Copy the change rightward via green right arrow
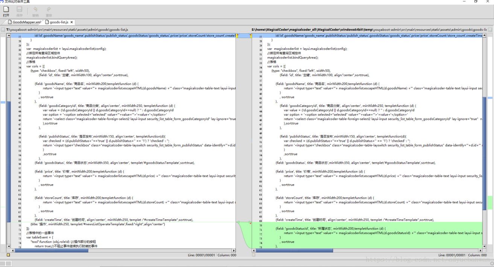Viewport: 494px width, 267px height. 250,222
